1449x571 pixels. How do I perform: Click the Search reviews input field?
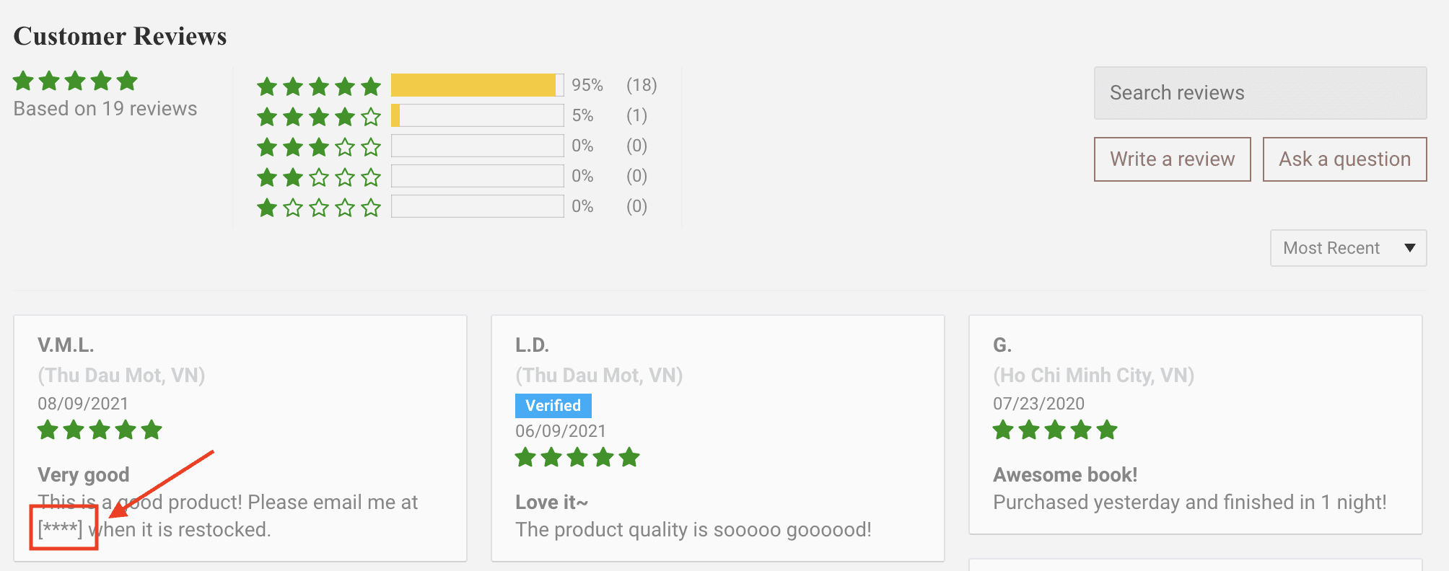(1260, 93)
